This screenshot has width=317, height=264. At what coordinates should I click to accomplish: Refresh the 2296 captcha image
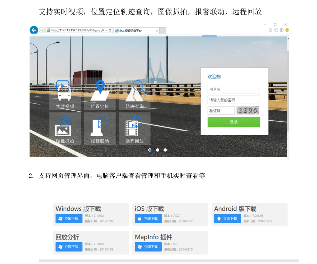point(248,110)
